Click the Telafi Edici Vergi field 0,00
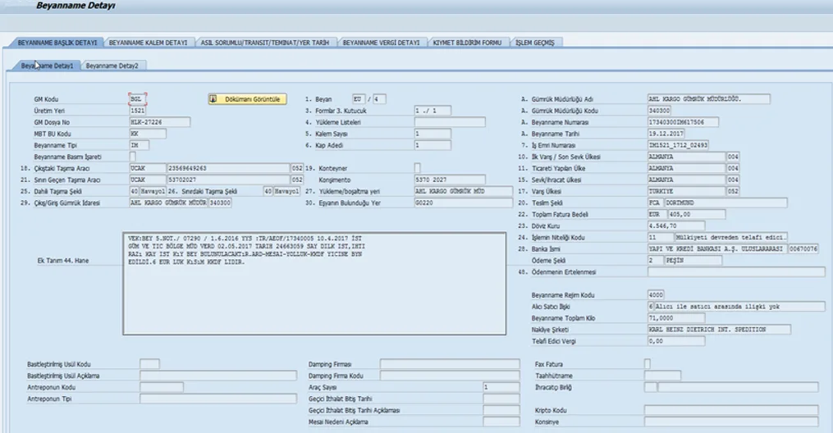 coord(676,341)
